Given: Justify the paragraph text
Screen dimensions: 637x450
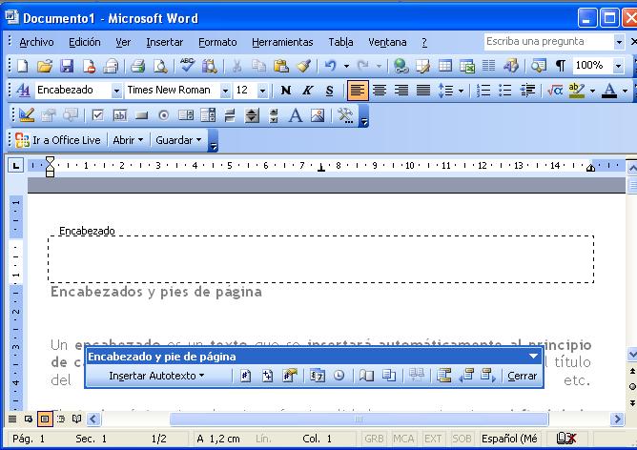Looking at the screenshot, I should [x=423, y=91].
